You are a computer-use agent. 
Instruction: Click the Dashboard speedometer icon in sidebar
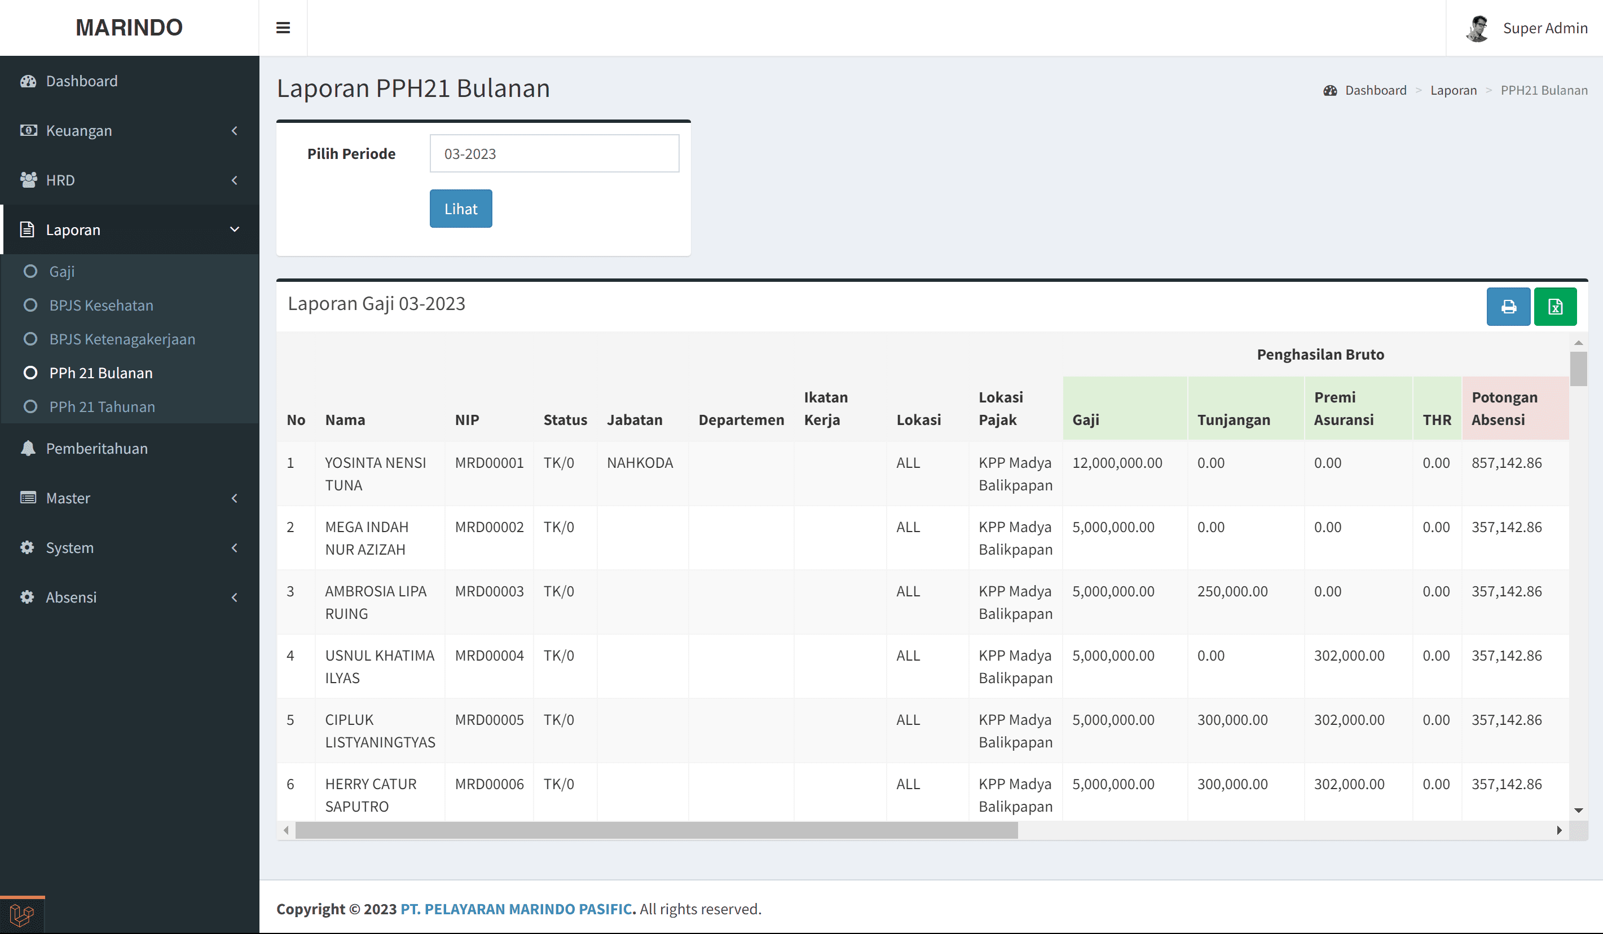click(x=28, y=81)
